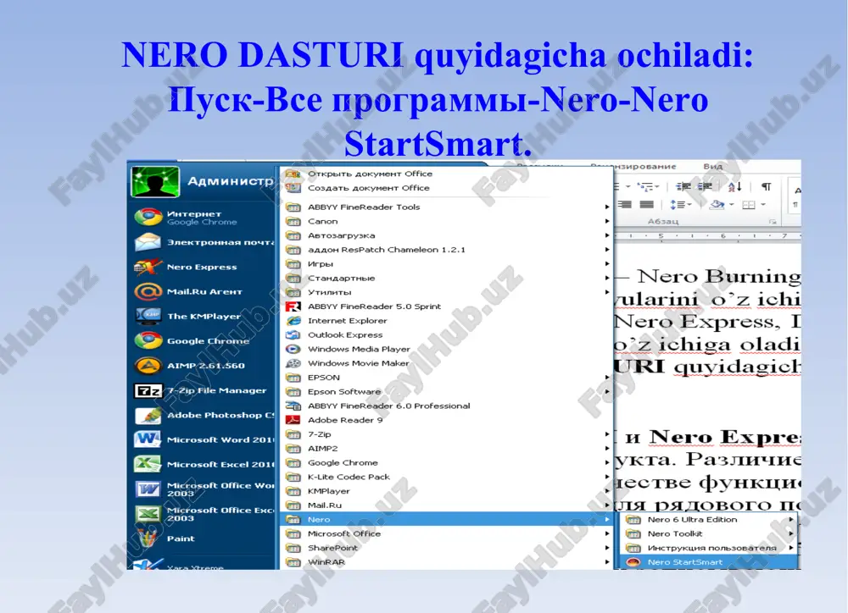Viewport: 848px width, 613px height.
Task: Click justify alignment button in Word
Action: point(646,205)
